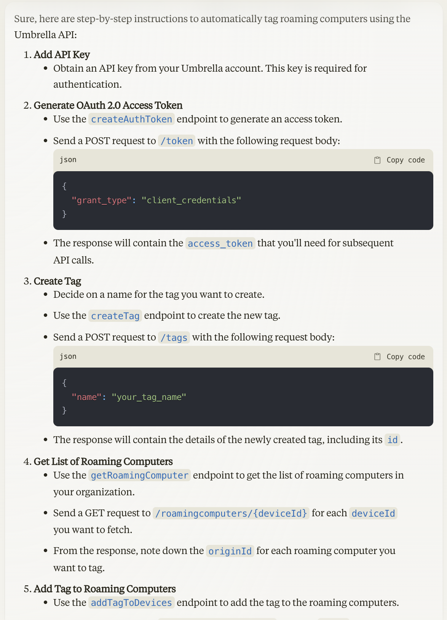This screenshot has height=620, width=447.
Task: Click the json language label on first code block
Action: point(69,160)
